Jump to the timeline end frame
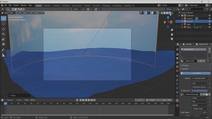 click(94, 100)
